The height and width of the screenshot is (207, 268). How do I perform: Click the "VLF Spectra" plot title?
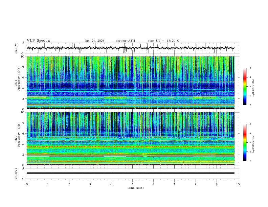coord(38,41)
